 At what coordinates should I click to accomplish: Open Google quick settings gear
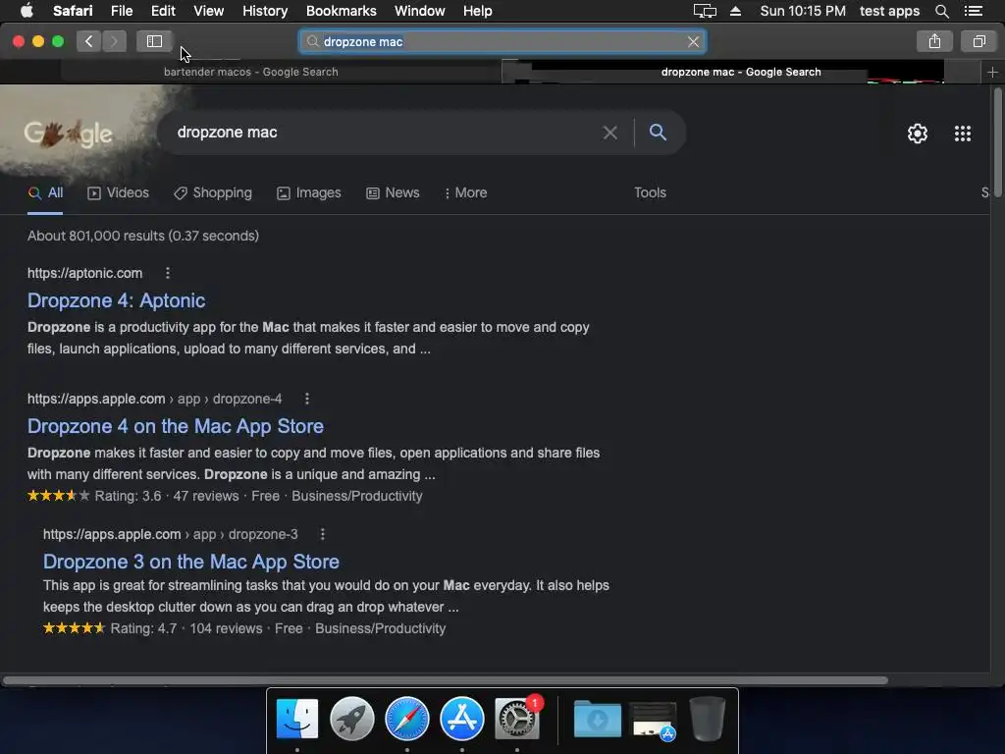click(918, 134)
